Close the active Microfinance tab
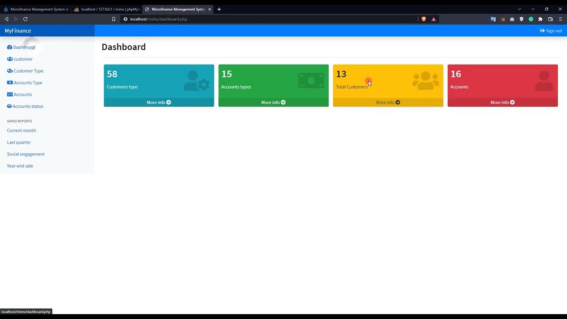Viewport: 567px width, 319px height. tap(210, 9)
